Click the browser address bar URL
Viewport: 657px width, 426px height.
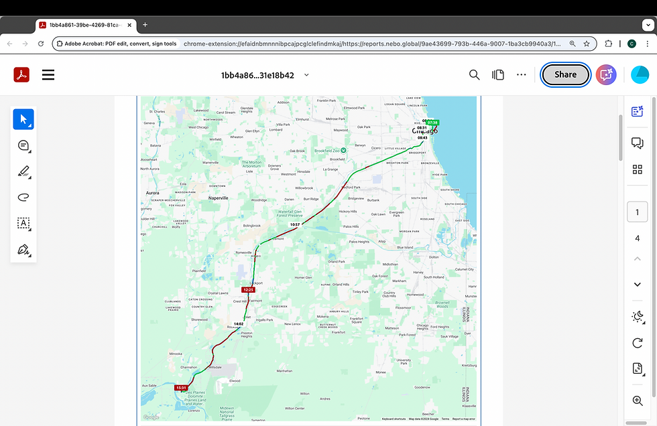[x=372, y=44]
